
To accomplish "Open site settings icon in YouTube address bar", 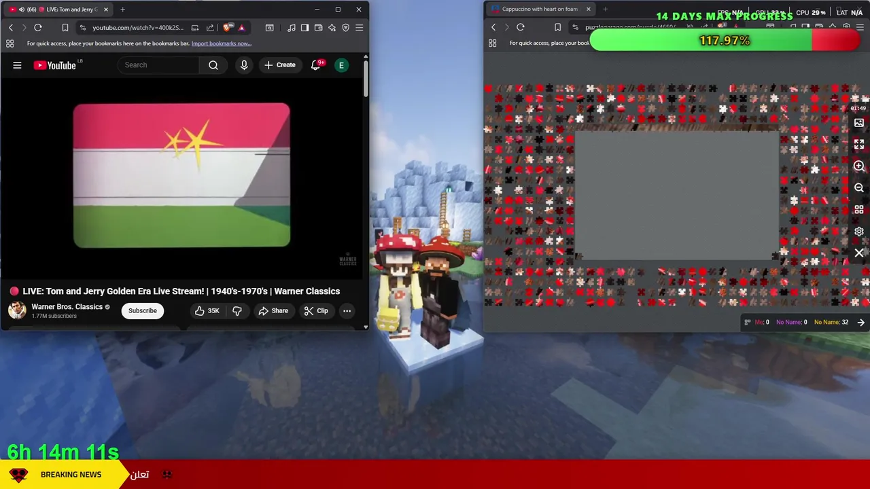I will 82,27.
